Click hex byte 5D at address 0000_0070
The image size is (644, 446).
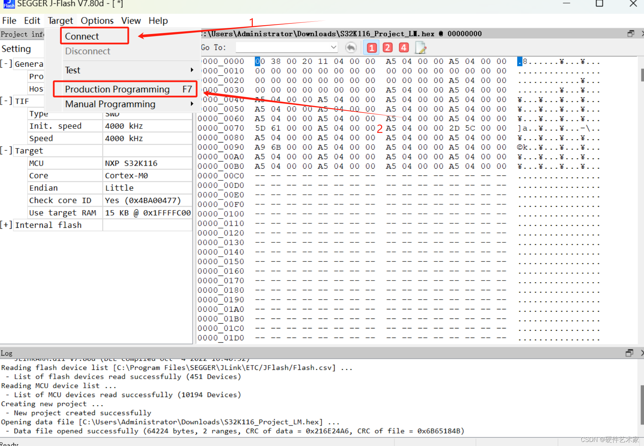coord(260,128)
